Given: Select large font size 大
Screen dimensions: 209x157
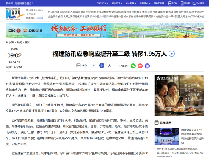Looking at the screenshot, I should pyautogui.click(x=109, y=66).
